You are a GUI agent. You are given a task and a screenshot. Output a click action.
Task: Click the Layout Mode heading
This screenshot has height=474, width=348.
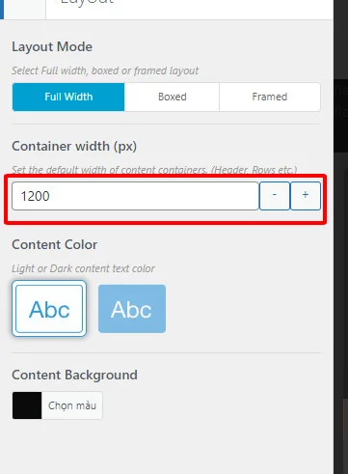(52, 46)
